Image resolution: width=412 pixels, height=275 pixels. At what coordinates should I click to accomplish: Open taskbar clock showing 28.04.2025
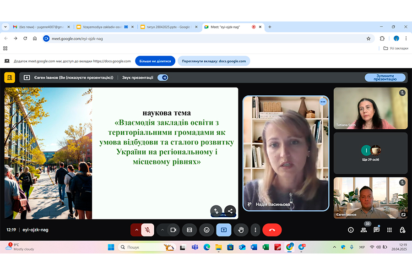(x=399, y=247)
